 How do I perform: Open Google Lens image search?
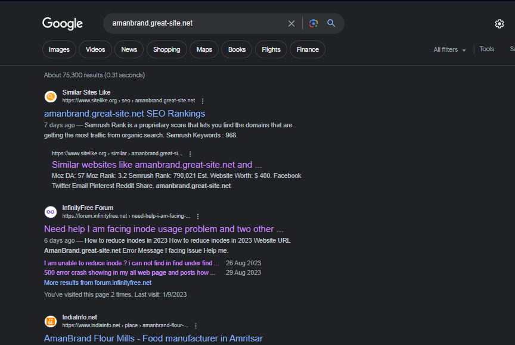pyautogui.click(x=314, y=24)
